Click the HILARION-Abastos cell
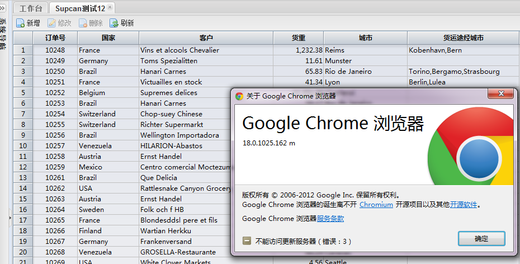The height and width of the screenshot is (264, 520). click(185, 145)
